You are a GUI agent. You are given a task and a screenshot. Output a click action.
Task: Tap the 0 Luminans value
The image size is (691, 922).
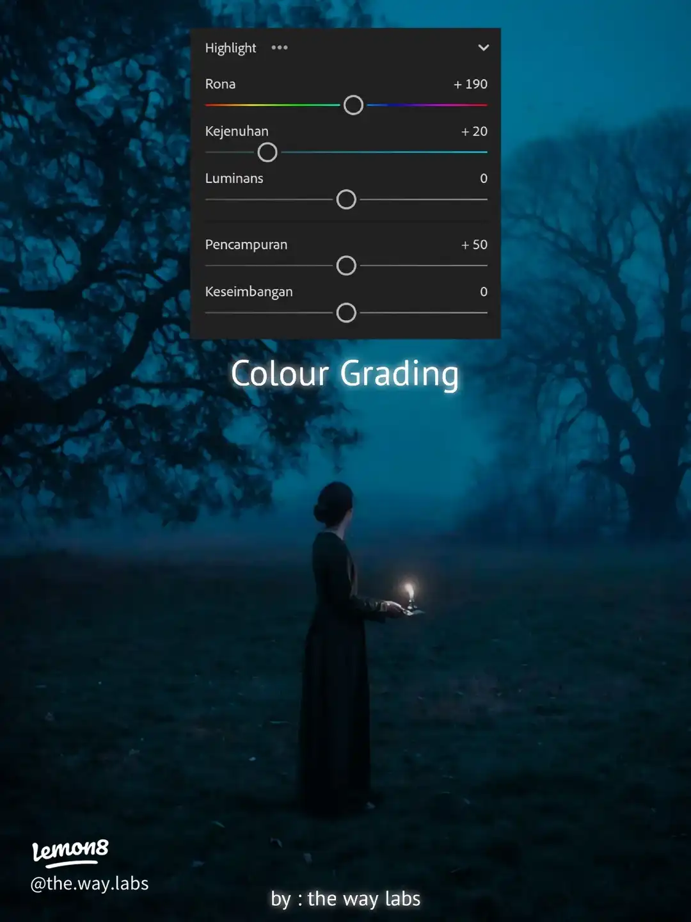[x=484, y=179]
